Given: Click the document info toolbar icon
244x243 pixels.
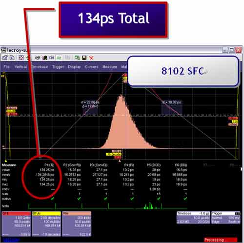Looking at the screenshot, I should [x=12, y=58].
